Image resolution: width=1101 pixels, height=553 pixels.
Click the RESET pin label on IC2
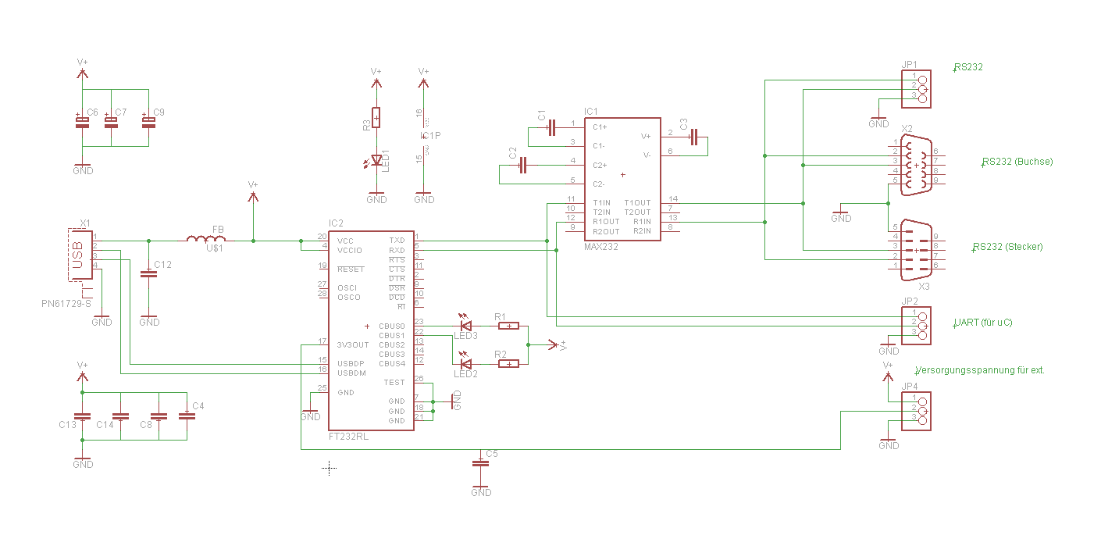coord(351,269)
